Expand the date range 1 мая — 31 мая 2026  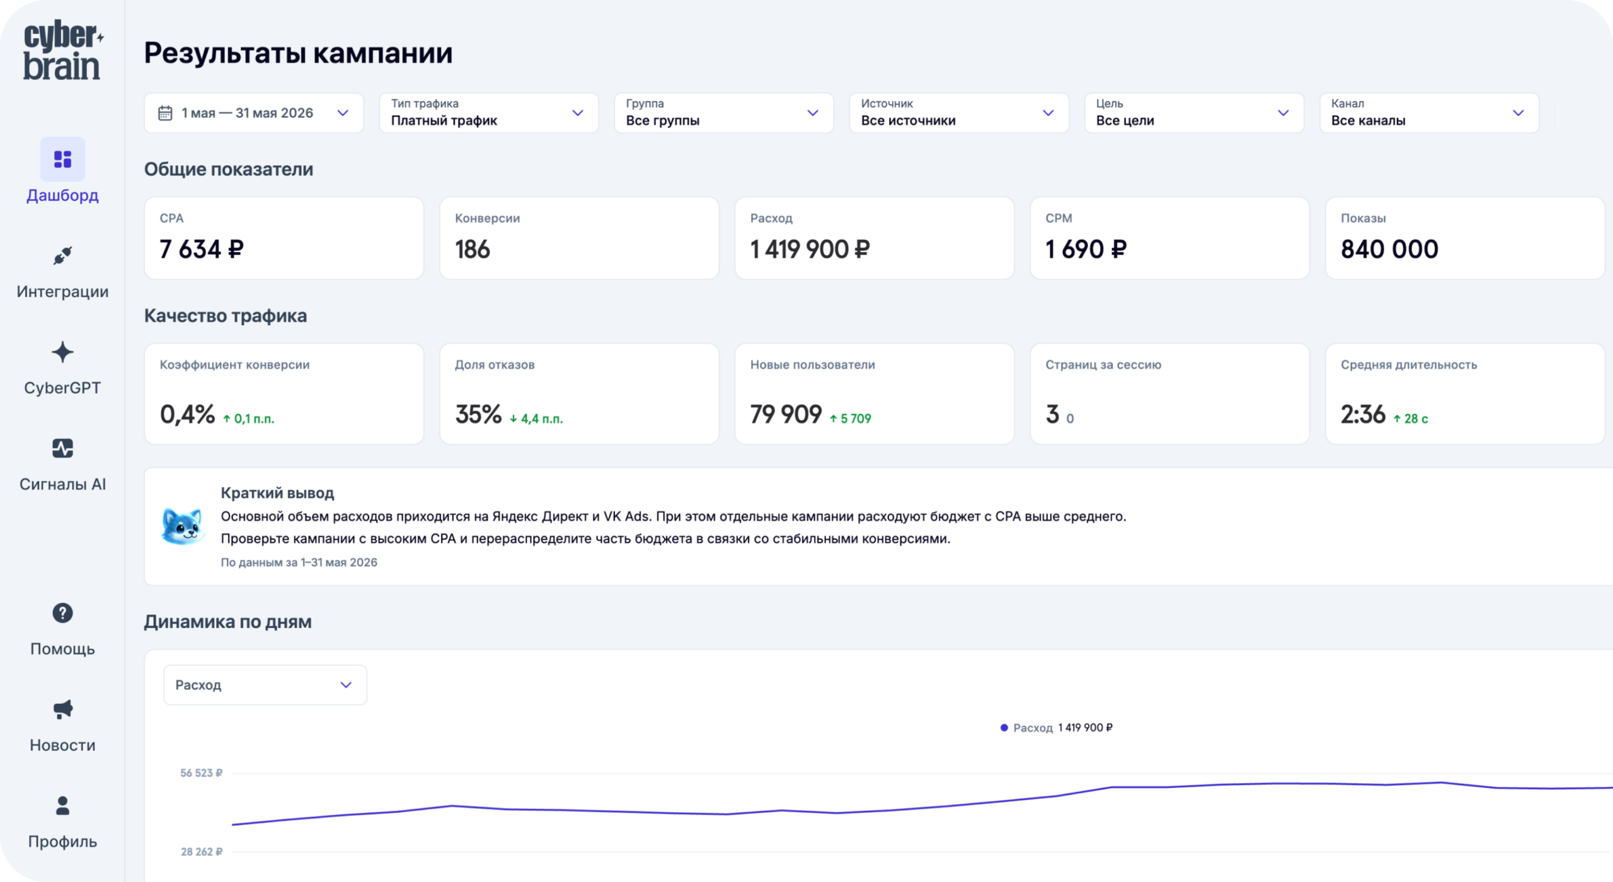tap(254, 113)
